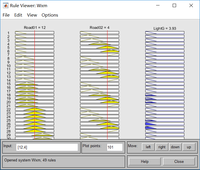This screenshot has width=200, height=170.
Task: Click Road01 membership plot for rule 22
Action: (x=34, y=109)
